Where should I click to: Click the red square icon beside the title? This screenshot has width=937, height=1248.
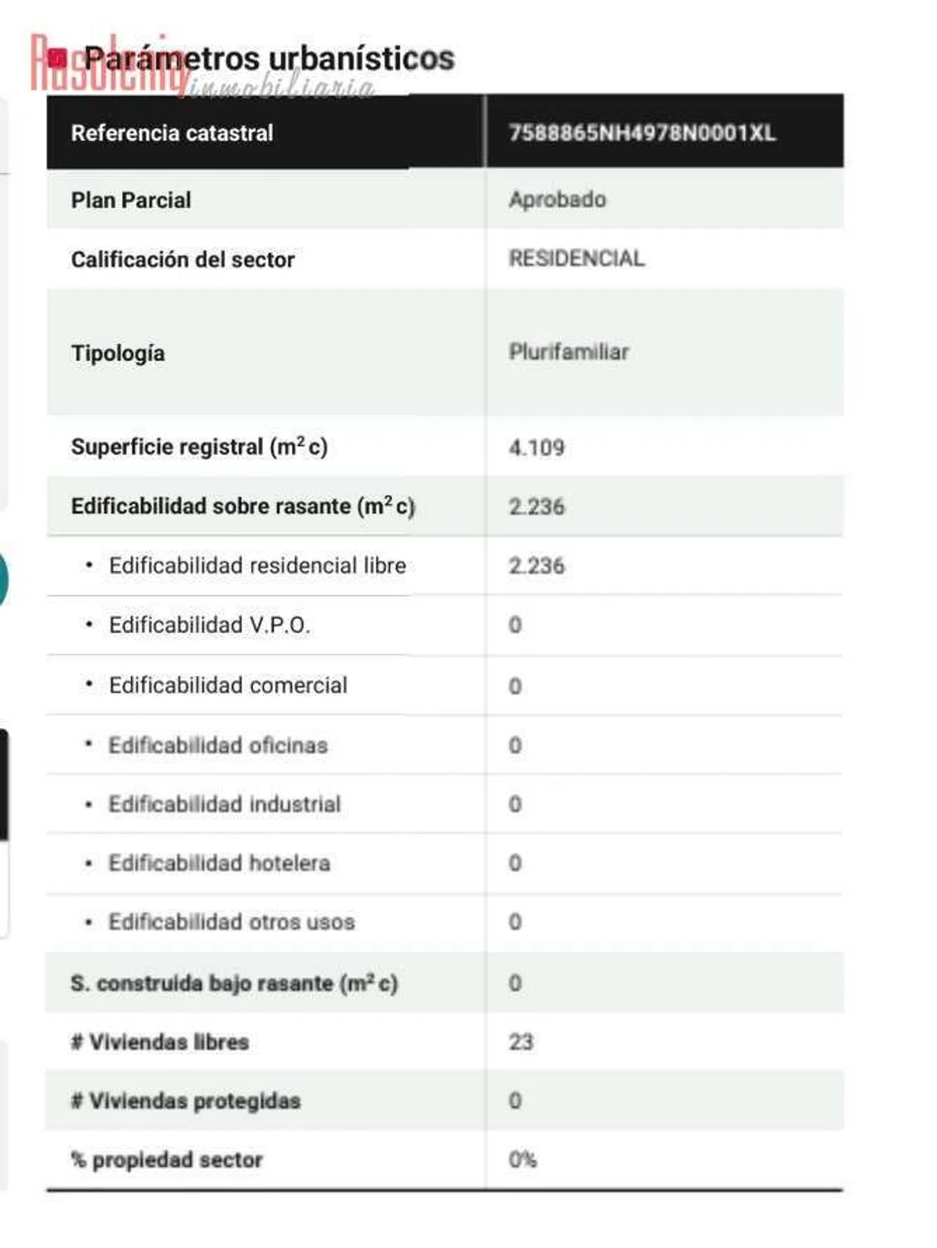[x=57, y=58]
